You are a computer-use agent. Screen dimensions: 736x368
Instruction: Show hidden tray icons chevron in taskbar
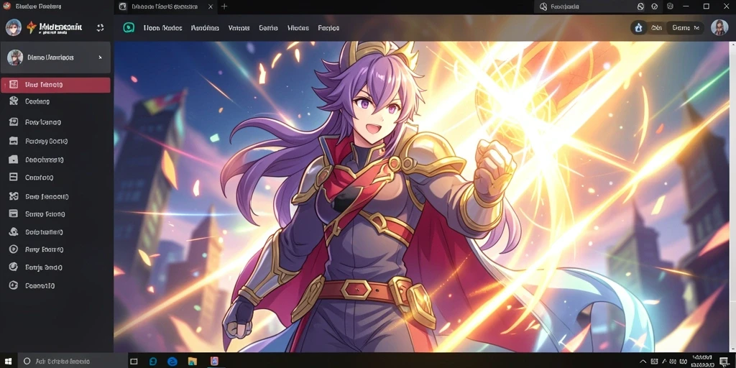point(643,361)
